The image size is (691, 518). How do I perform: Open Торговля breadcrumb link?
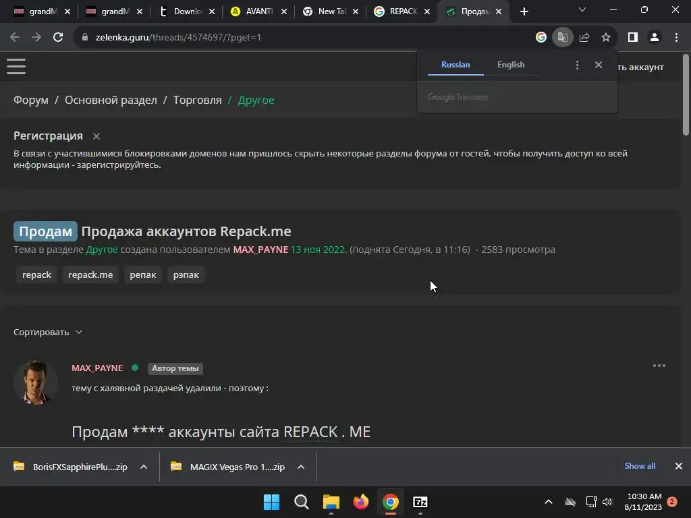pos(198,100)
